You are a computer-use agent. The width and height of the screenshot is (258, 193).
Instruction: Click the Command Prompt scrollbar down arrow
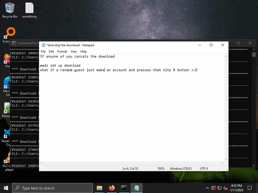pyautogui.click(x=254, y=166)
